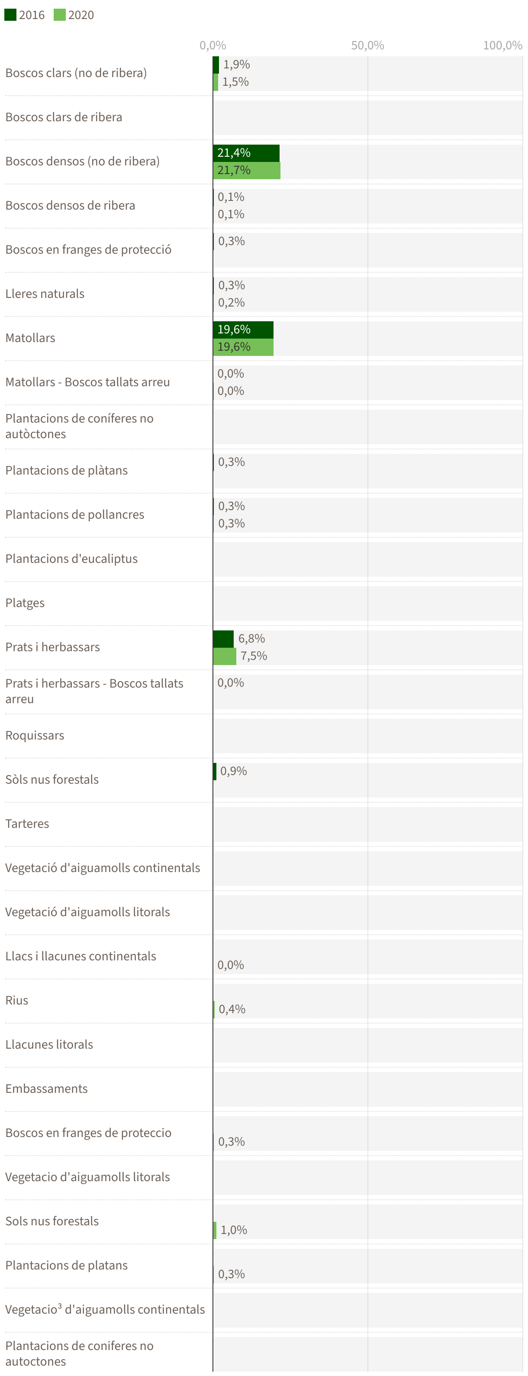Click the 21,7% light green bar
Viewport: 528px width, 1376px height.
[x=246, y=171]
